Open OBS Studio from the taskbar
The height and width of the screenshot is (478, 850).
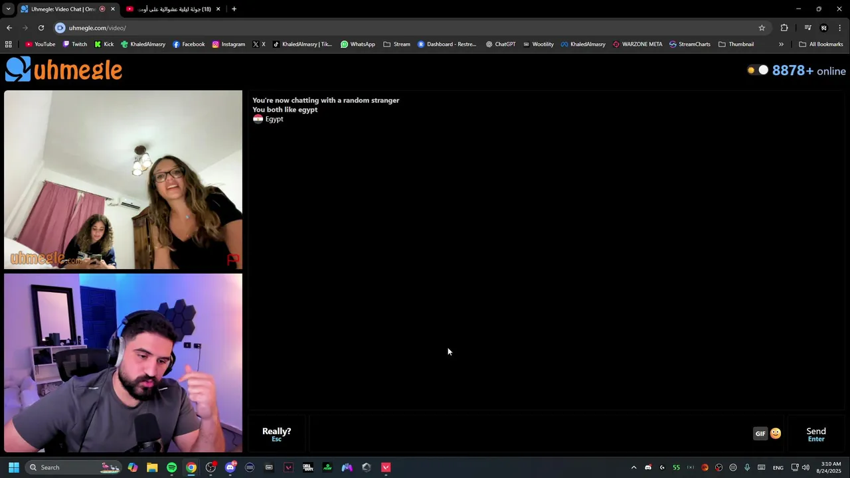(211, 467)
